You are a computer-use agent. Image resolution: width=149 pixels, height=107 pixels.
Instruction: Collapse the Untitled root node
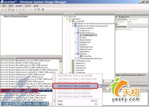click(x=64, y=17)
